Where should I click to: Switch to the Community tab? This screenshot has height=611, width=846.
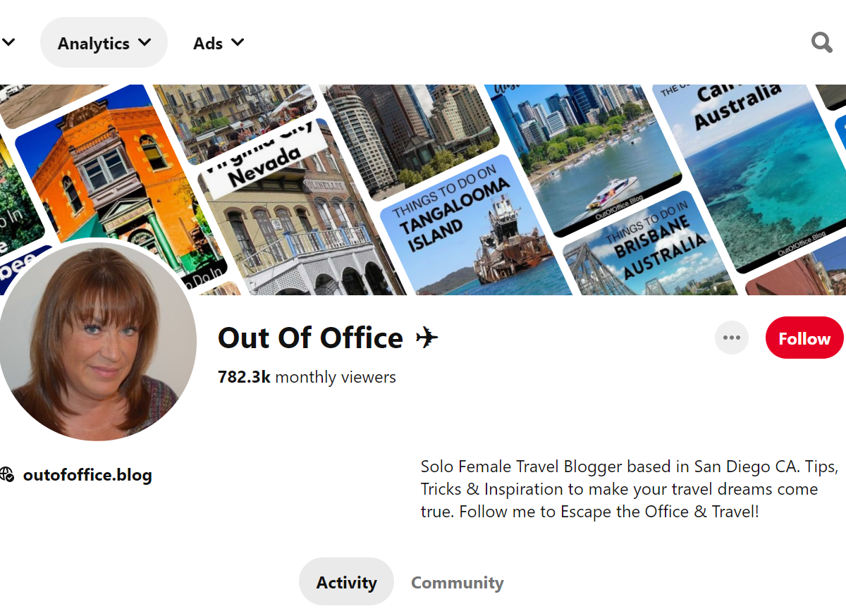coord(457,582)
